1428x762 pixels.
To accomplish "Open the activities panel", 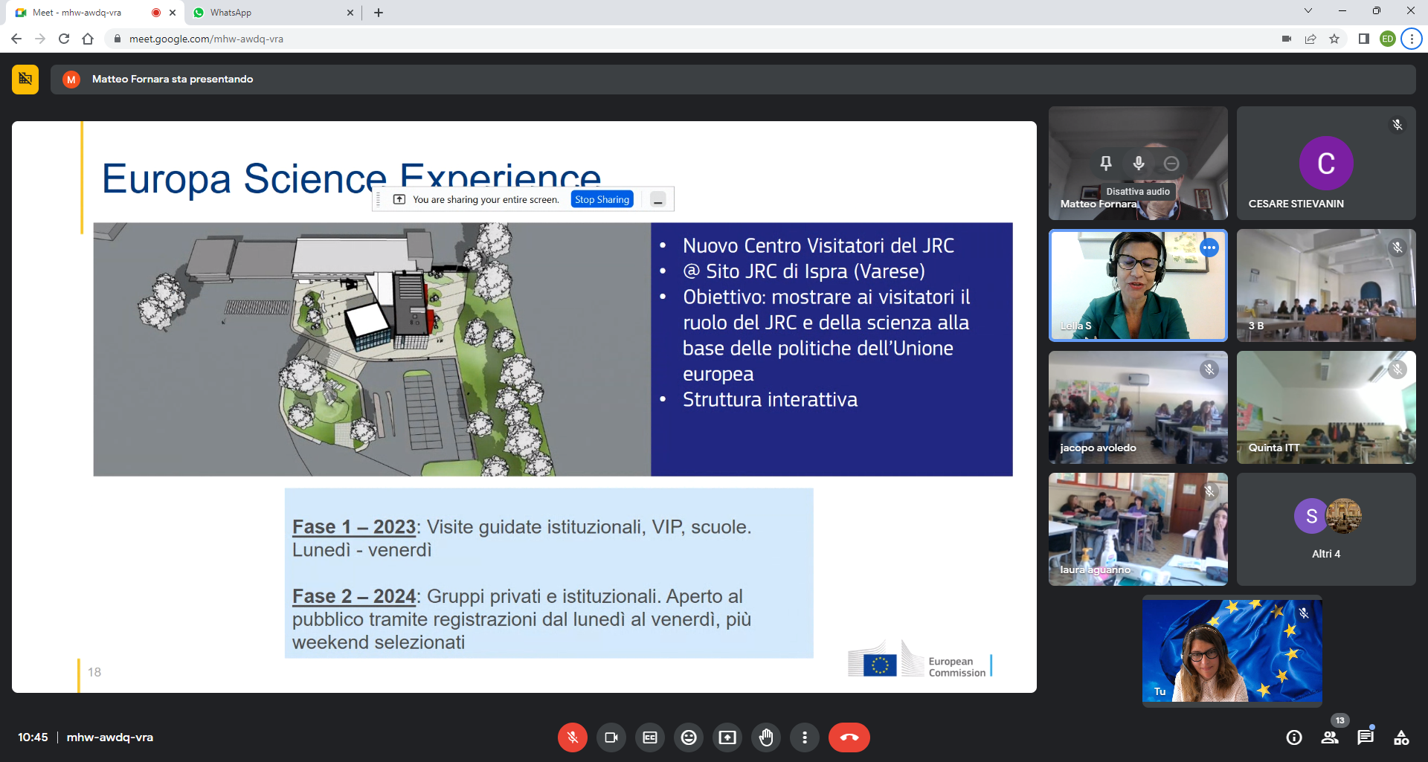I will [1401, 737].
